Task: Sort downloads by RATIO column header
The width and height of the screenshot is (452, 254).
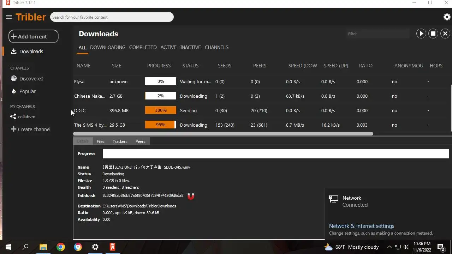Action: click(x=366, y=66)
